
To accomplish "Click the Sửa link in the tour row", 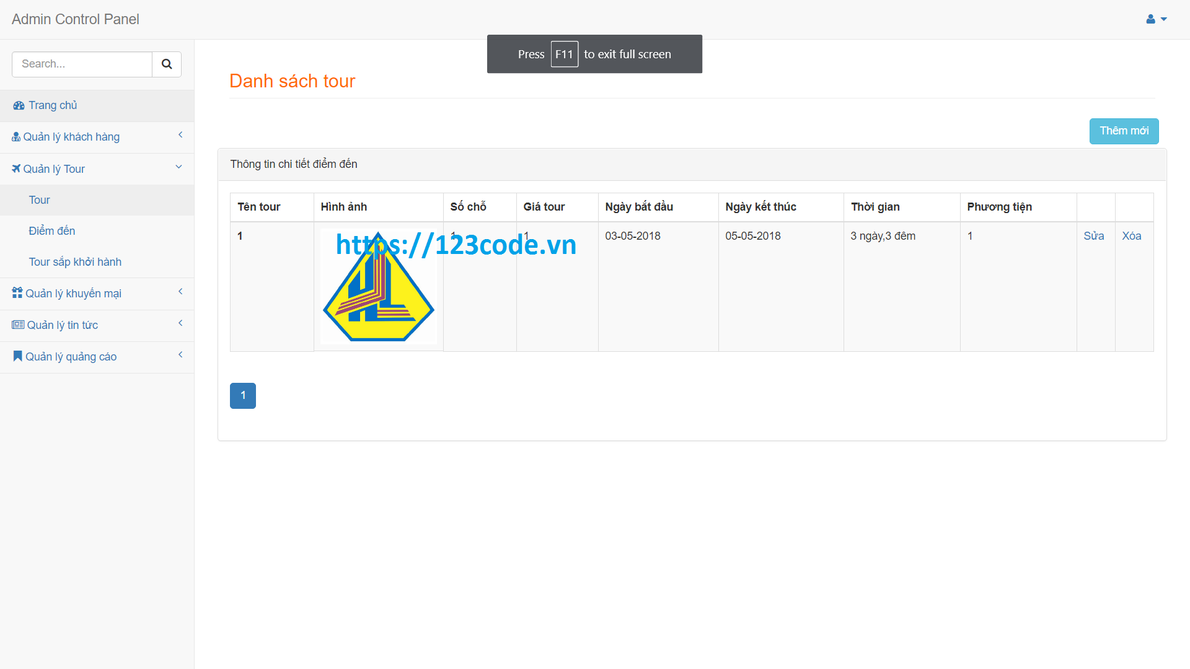I will pyautogui.click(x=1094, y=235).
